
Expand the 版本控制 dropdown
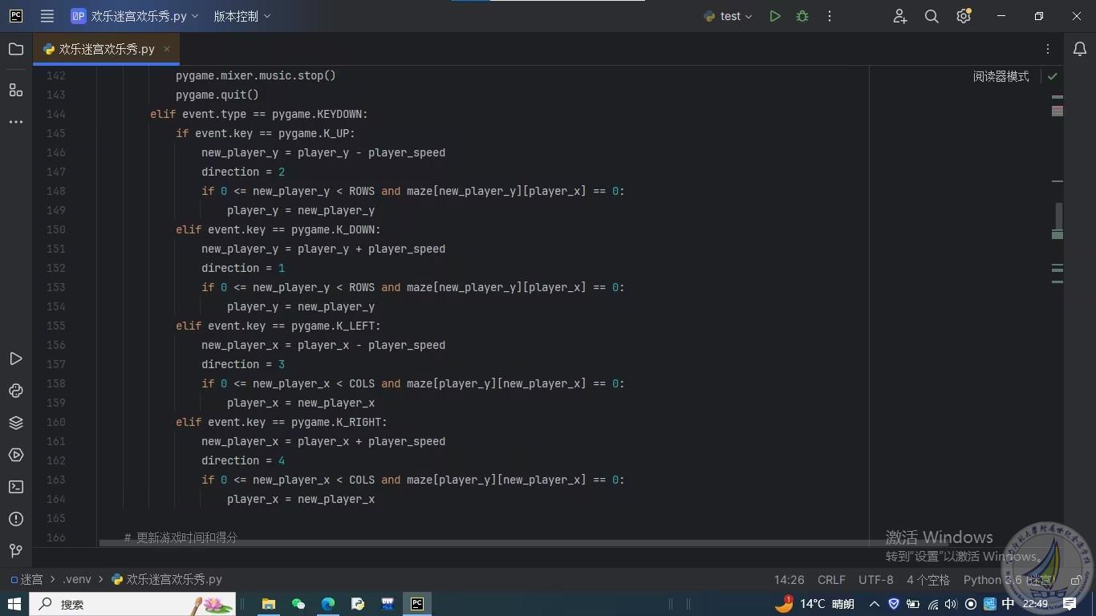(x=242, y=16)
